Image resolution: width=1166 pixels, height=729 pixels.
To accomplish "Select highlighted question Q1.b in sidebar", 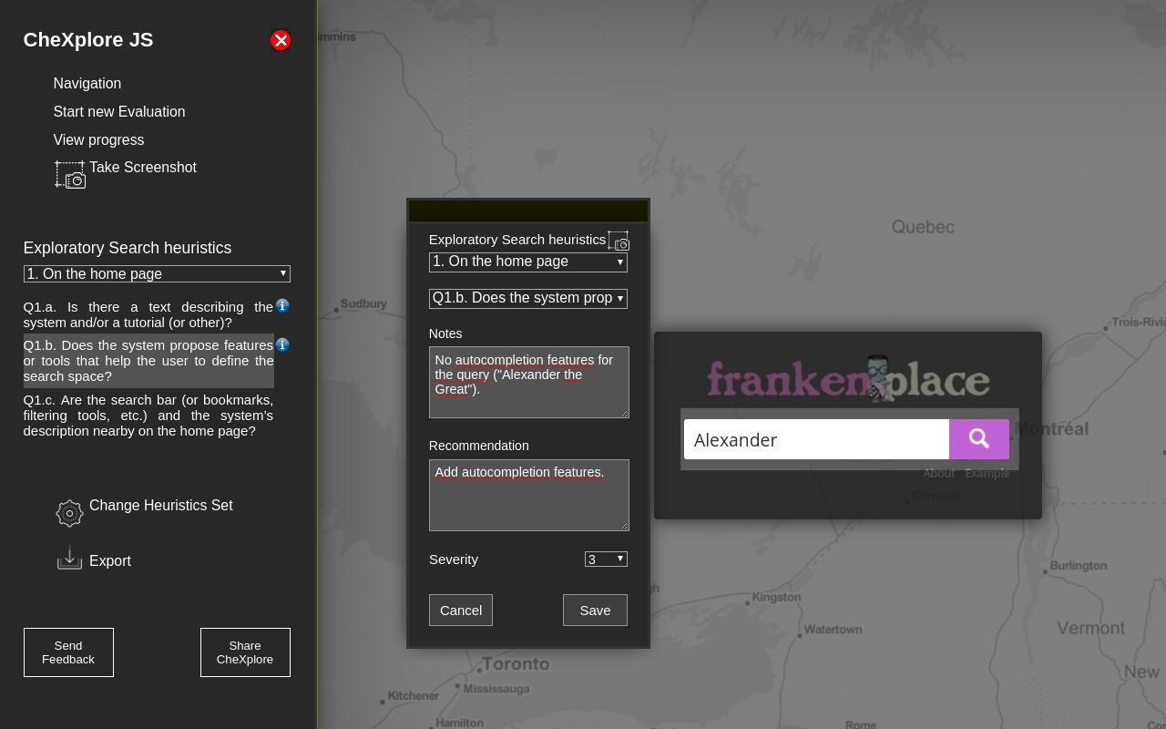I will (148, 361).
